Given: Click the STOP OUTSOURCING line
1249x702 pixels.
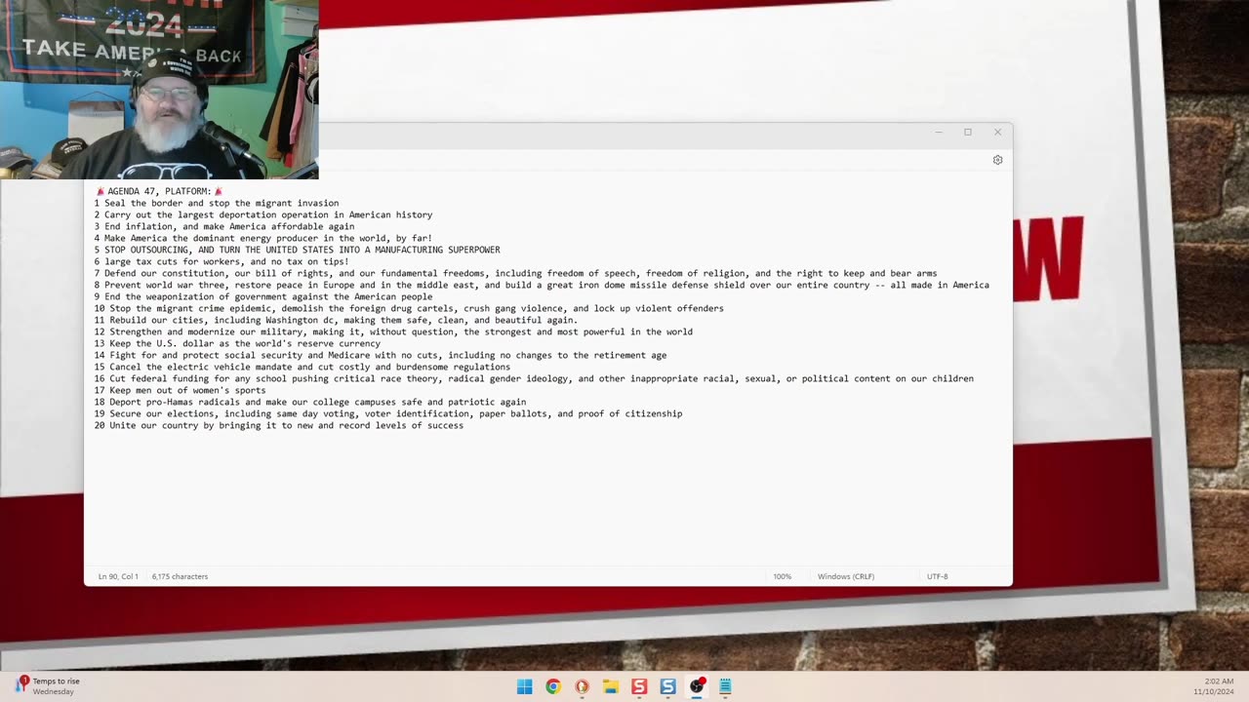Looking at the screenshot, I should coord(298,250).
